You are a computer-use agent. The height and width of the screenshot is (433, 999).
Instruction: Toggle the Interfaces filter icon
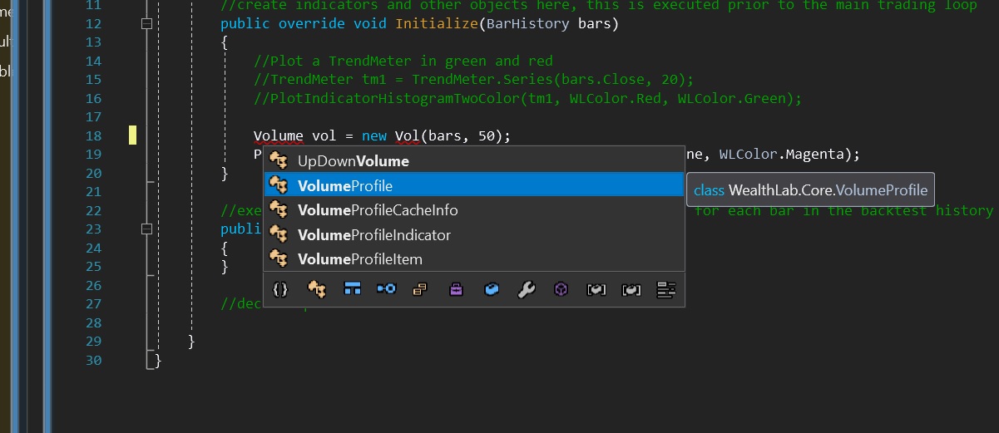pyautogui.click(x=386, y=289)
